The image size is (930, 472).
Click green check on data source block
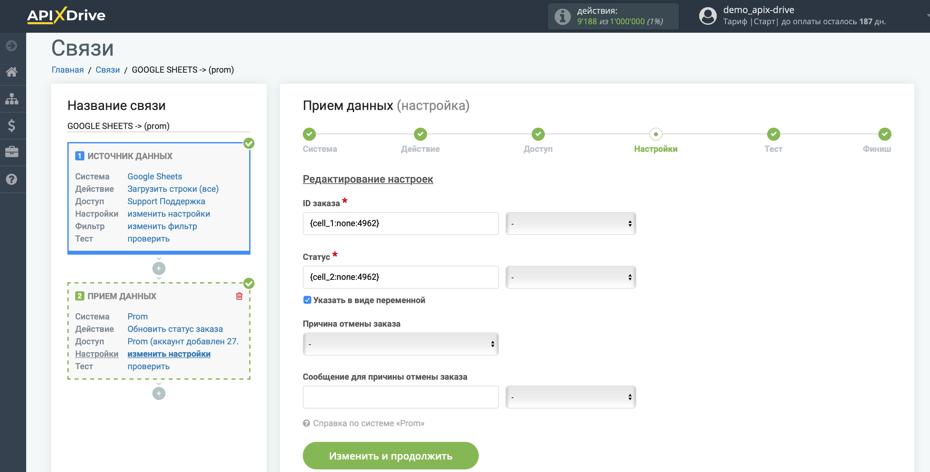point(249,143)
